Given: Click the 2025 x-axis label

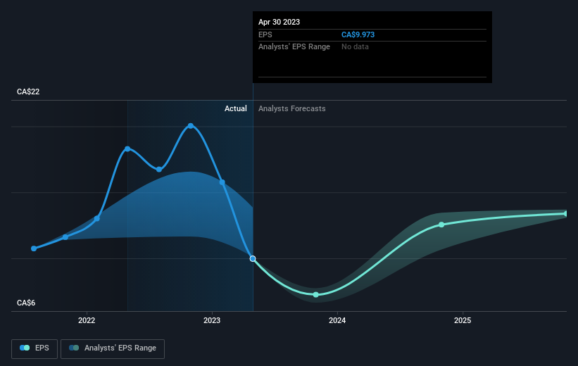Looking at the screenshot, I should (x=463, y=320).
